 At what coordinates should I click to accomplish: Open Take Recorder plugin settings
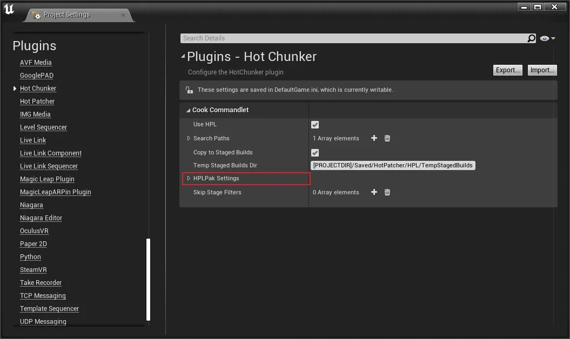pos(41,283)
